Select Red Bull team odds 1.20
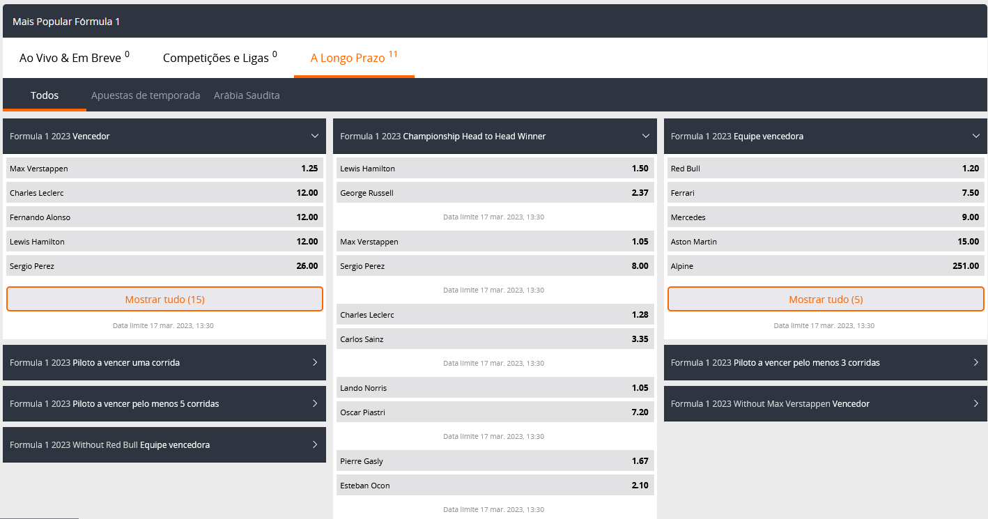The width and height of the screenshot is (988, 519). [825, 169]
